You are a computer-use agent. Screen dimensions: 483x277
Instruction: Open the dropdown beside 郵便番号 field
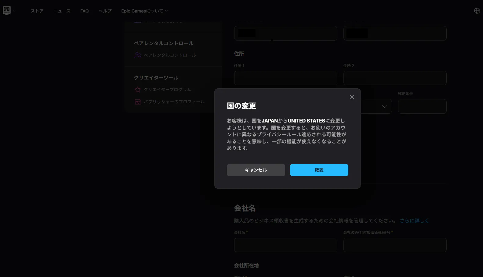click(384, 106)
